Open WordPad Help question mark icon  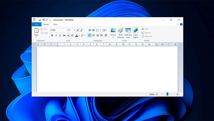coord(181,24)
